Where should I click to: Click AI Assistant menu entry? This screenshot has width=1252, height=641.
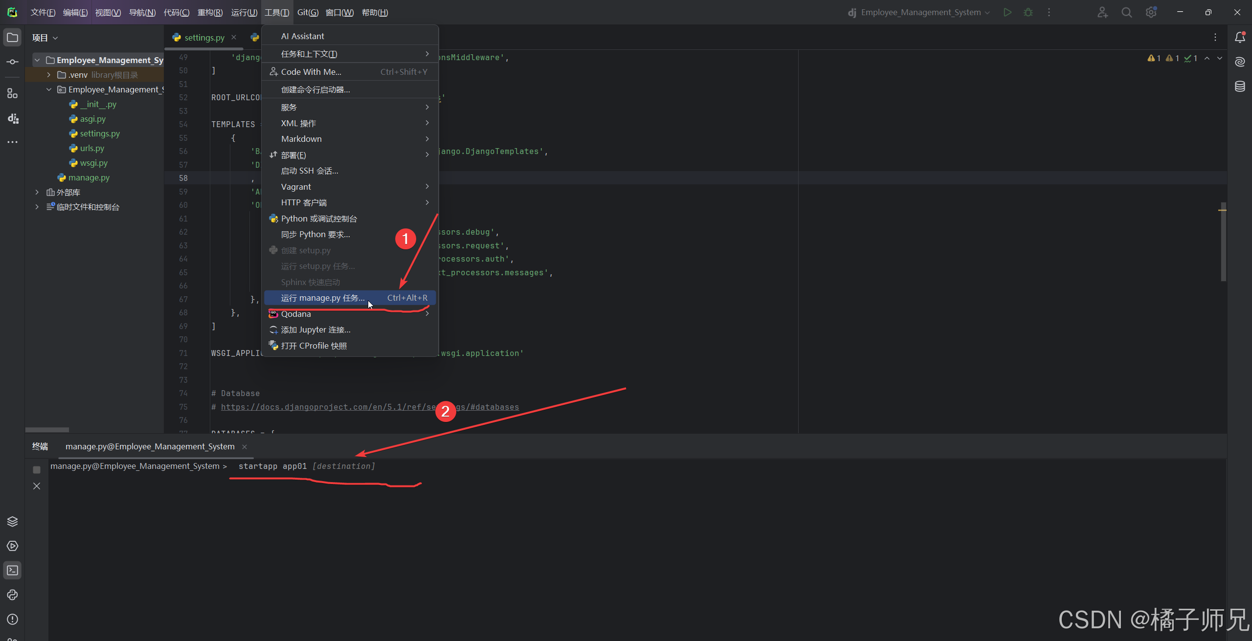point(350,36)
